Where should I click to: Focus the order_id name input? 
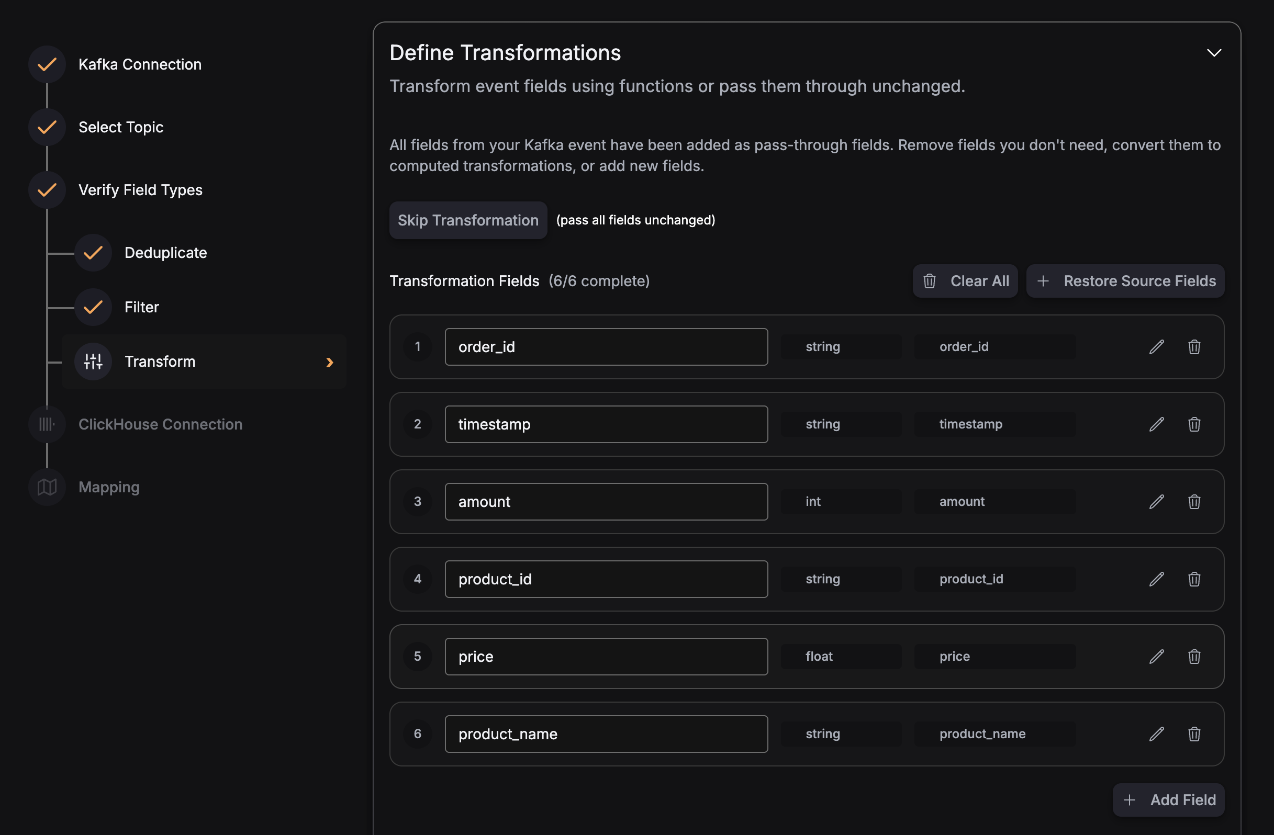pyautogui.click(x=607, y=347)
